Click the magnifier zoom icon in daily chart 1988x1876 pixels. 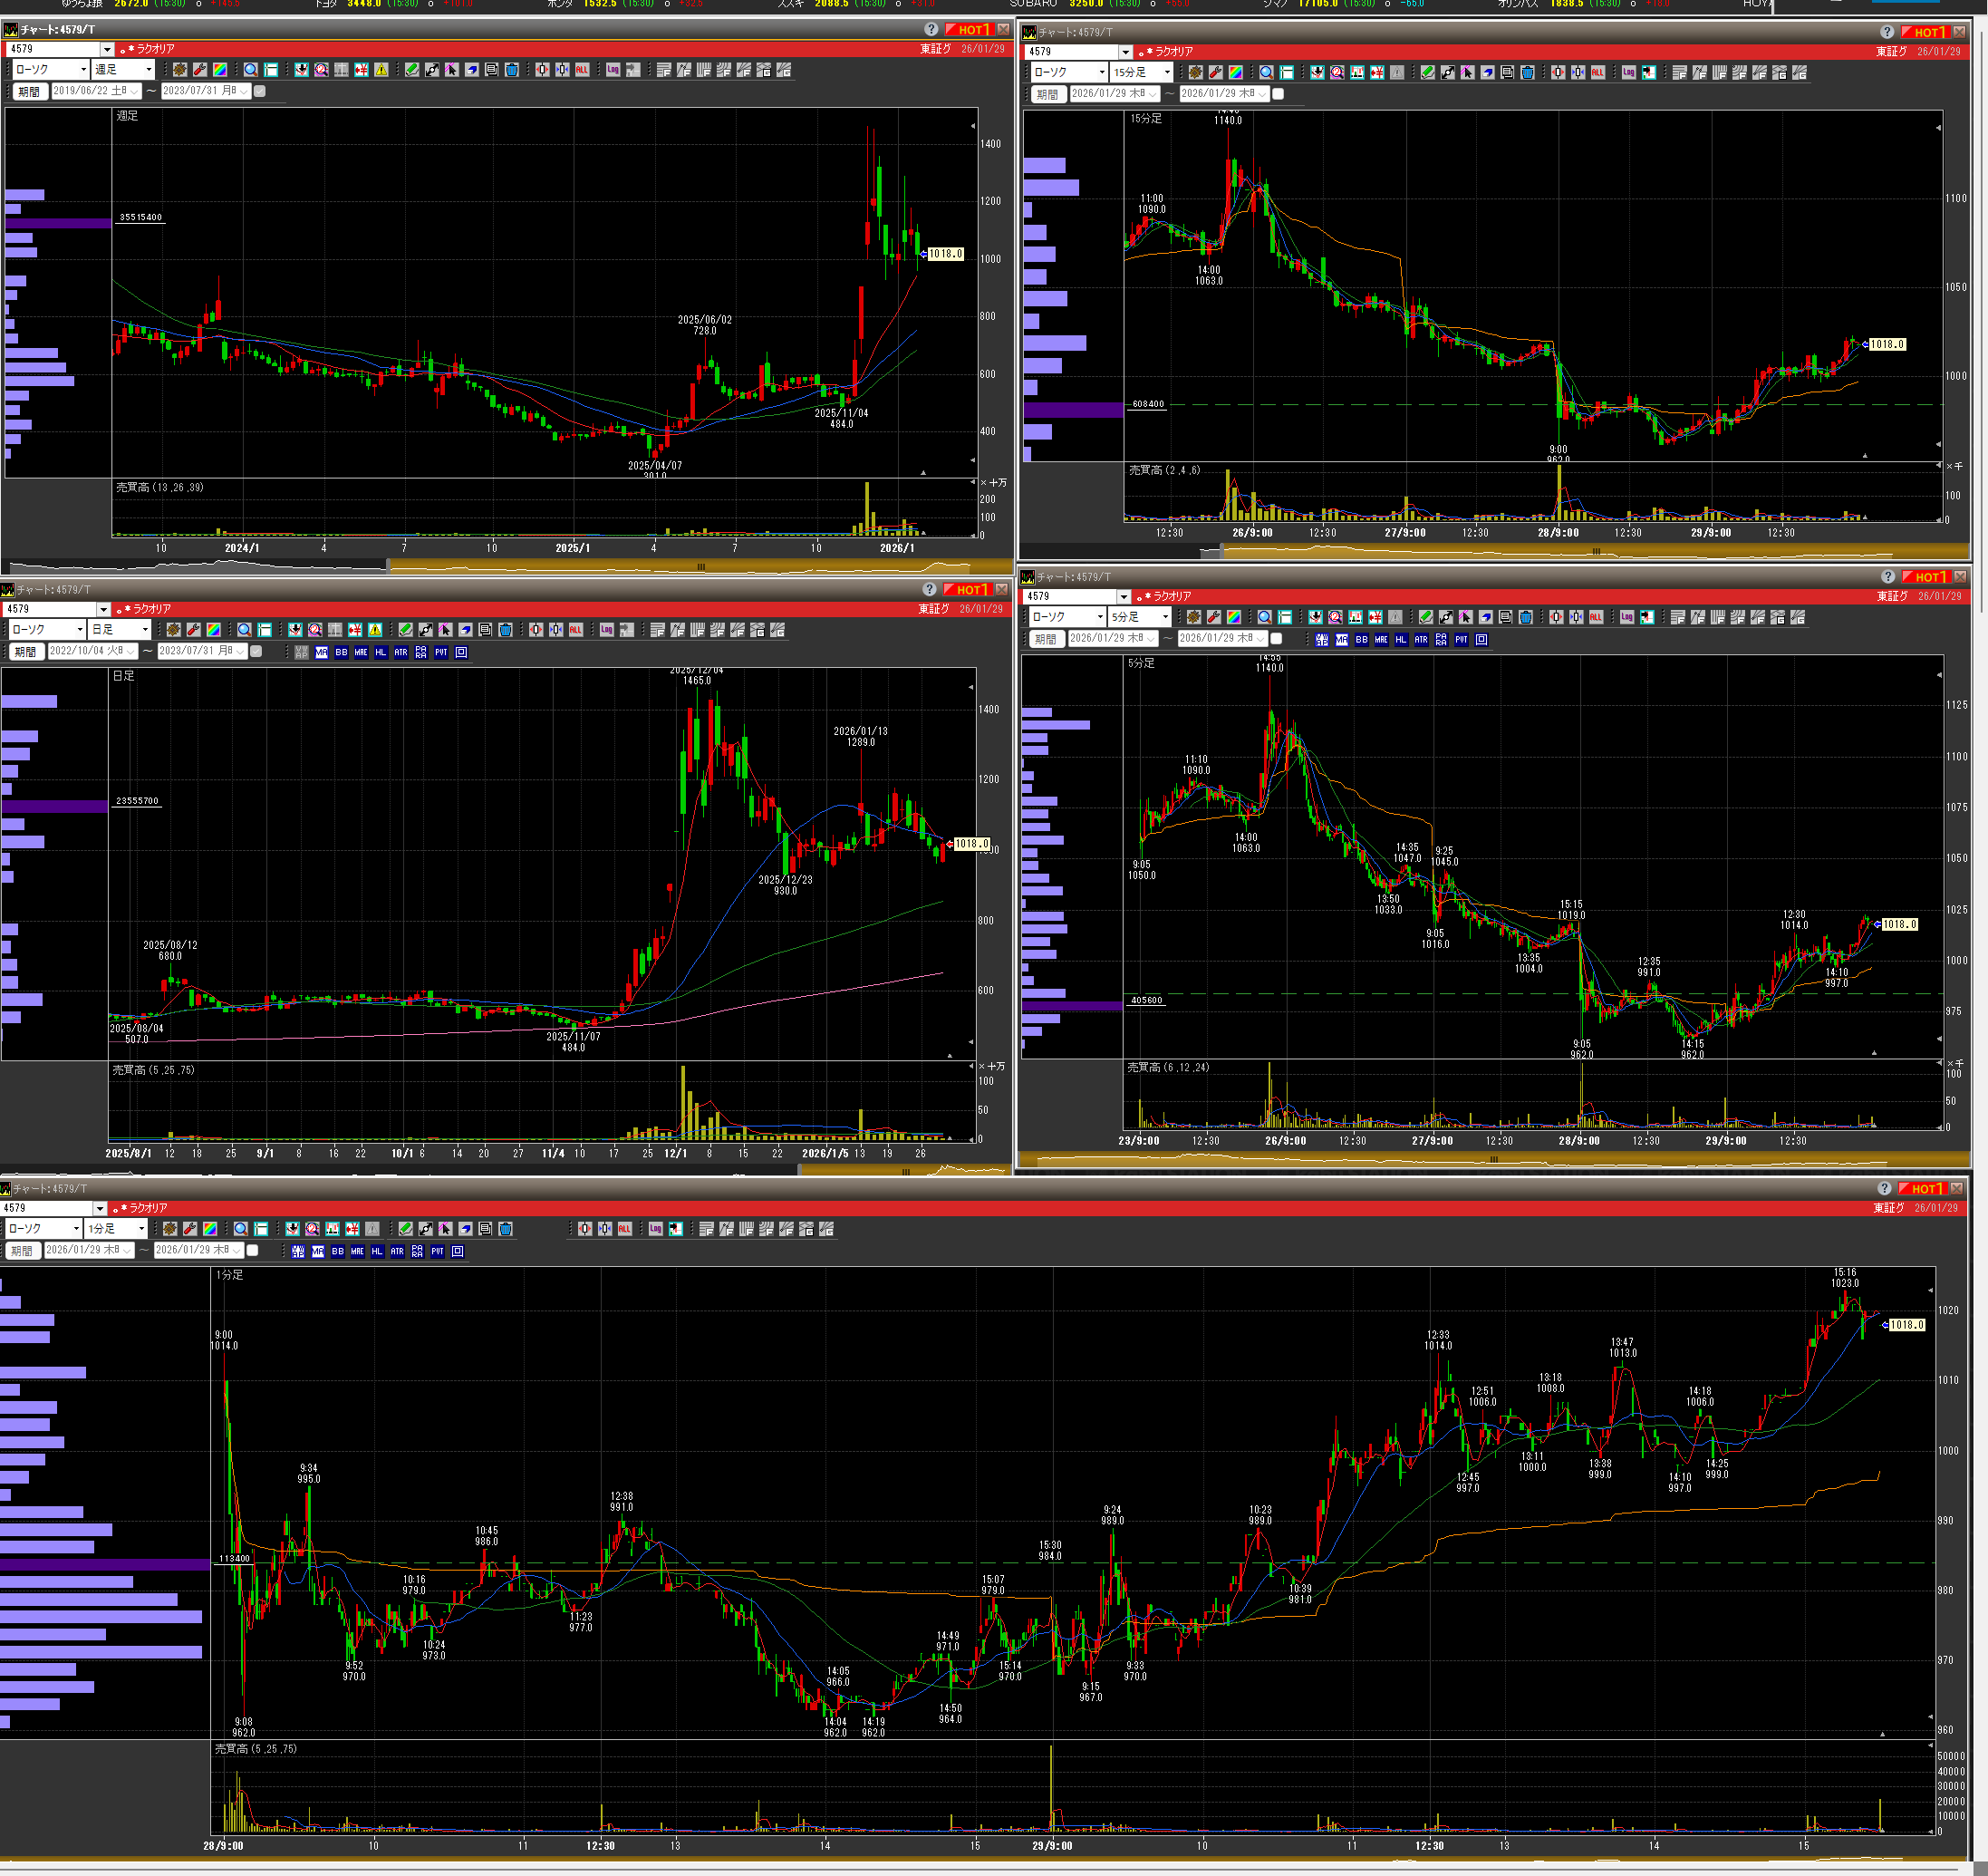click(245, 630)
